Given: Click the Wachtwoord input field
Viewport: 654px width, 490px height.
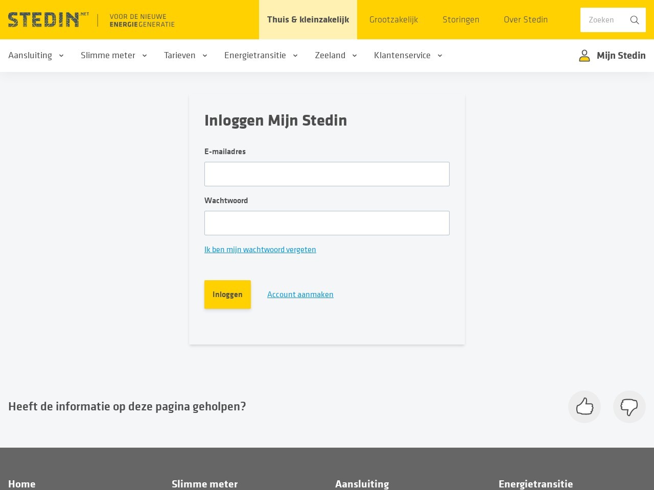Looking at the screenshot, I should click(x=327, y=223).
